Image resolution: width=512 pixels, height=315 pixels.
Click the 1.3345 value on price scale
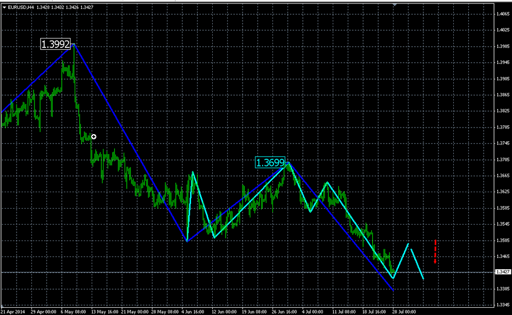pyautogui.click(x=503, y=305)
